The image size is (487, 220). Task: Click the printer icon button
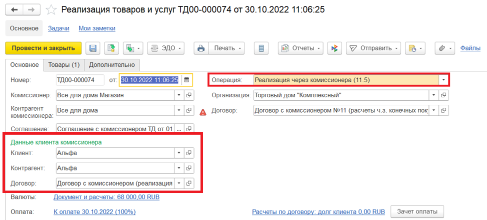pyautogui.click(x=201, y=48)
